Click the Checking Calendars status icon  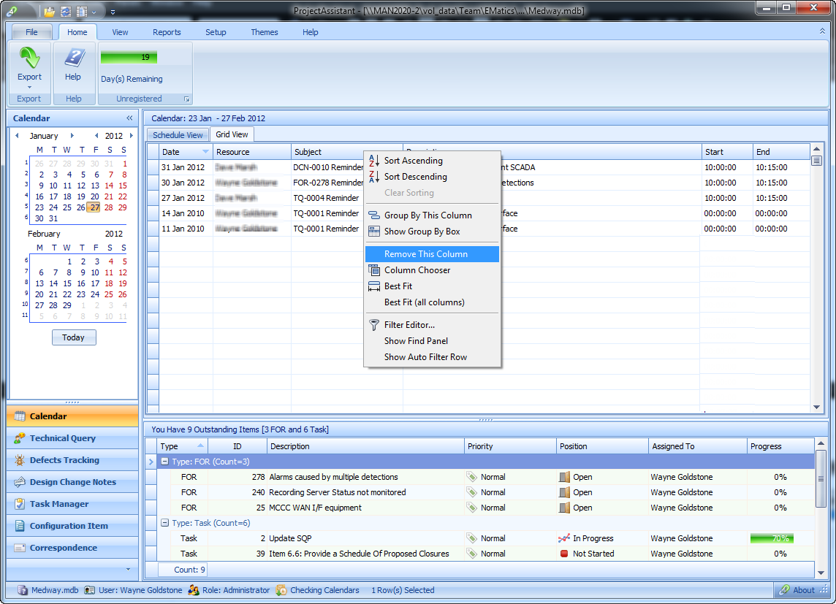281,590
